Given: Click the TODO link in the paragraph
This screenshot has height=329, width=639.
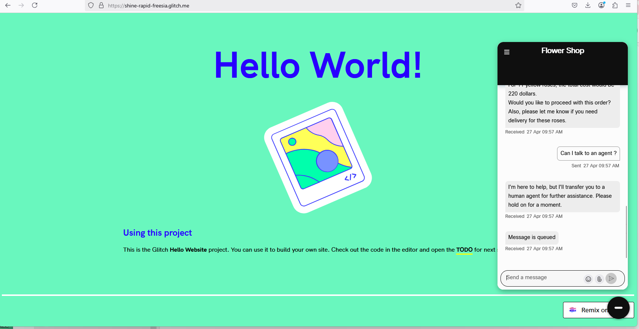Looking at the screenshot, I should [464, 250].
